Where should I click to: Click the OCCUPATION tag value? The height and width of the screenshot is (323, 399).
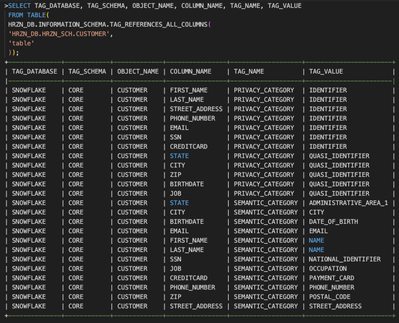pyautogui.click(x=328, y=269)
